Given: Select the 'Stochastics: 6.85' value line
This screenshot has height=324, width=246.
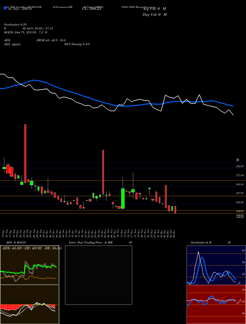Looking at the screenshot, I should [x=15, y=25].
